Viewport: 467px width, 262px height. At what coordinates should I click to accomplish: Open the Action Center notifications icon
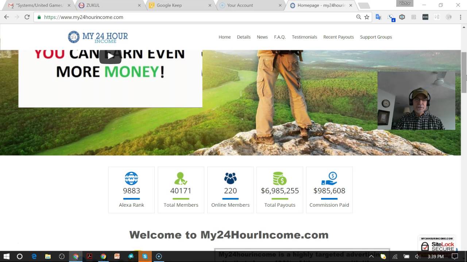[x=455, y=257]
